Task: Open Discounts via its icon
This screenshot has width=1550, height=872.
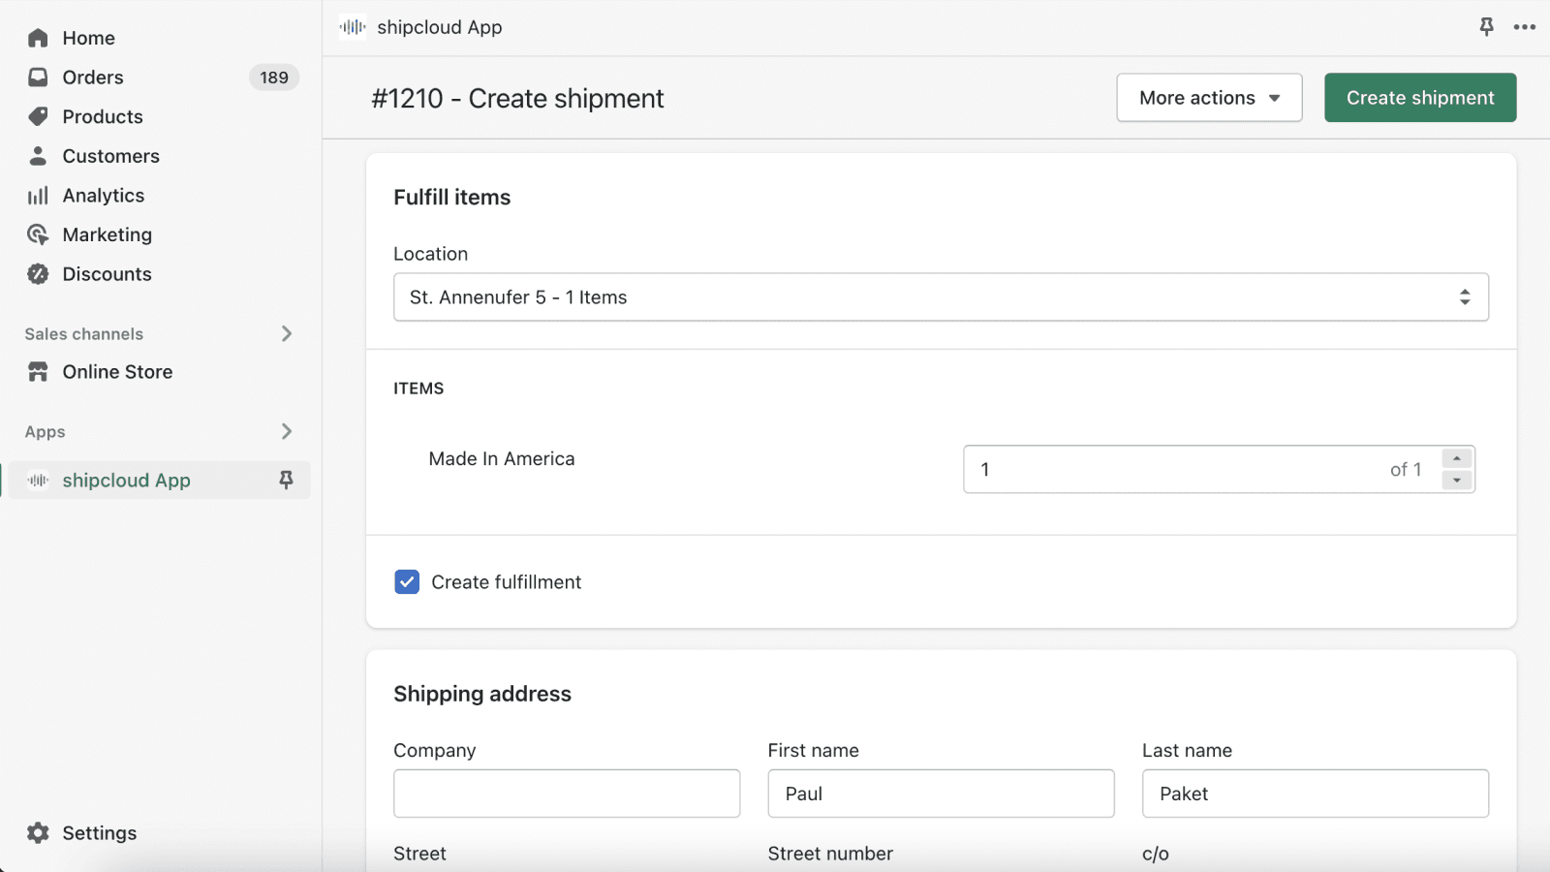Action: click(38, 274)
